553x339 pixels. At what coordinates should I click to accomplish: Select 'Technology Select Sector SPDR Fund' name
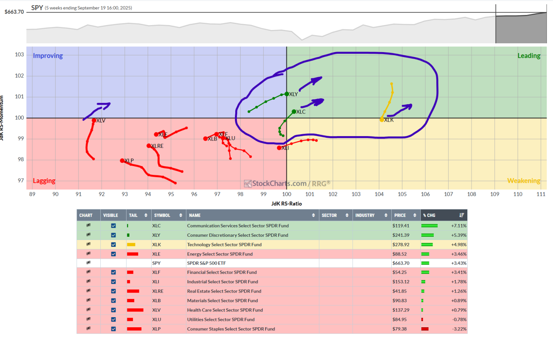click(224, 244)
